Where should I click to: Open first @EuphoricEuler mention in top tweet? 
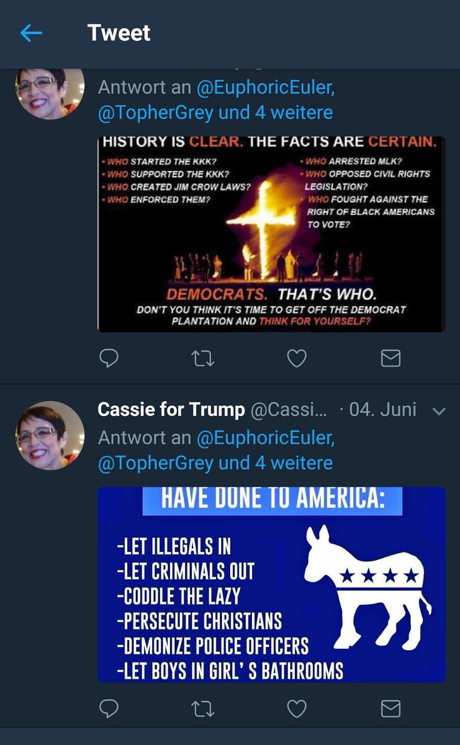tap(266, 88)
